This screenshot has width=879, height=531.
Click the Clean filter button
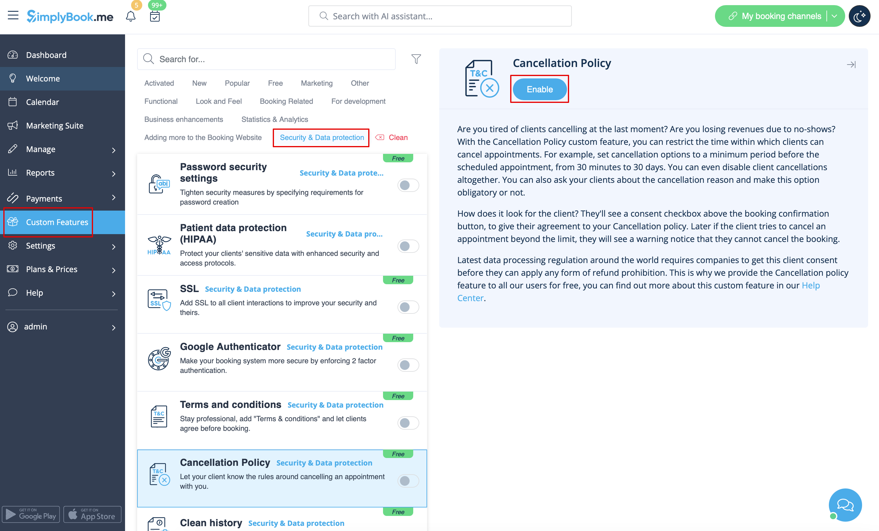pos(391,138)
